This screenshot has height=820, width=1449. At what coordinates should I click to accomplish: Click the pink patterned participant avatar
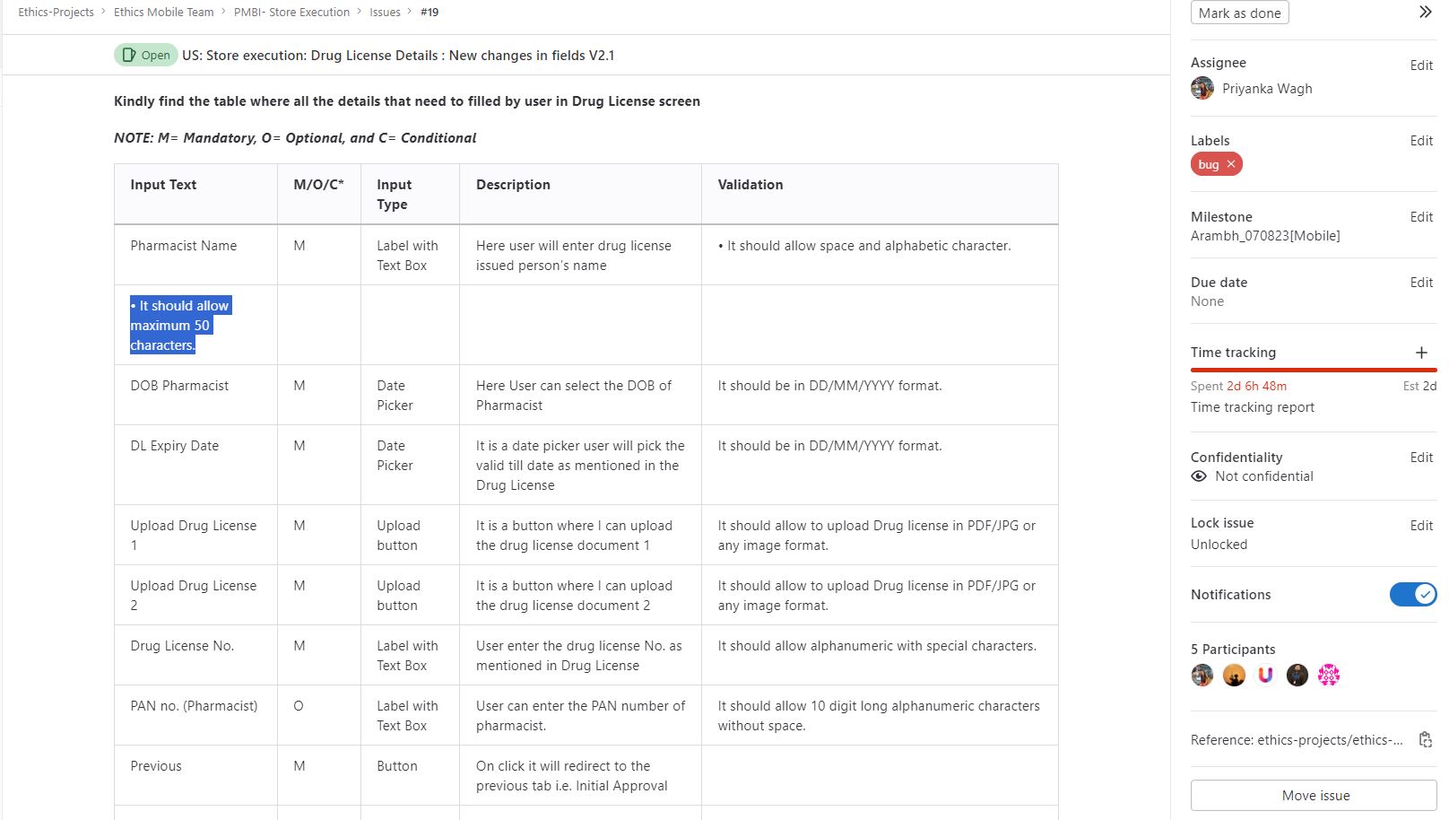tap(1328, 675)
